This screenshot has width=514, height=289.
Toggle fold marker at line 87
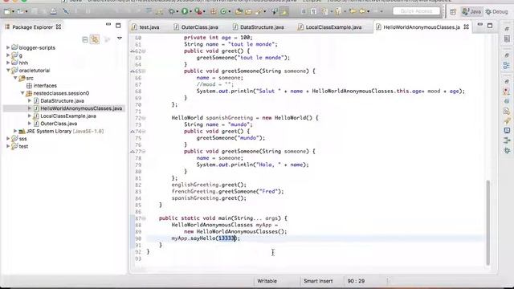click(144, 218)
